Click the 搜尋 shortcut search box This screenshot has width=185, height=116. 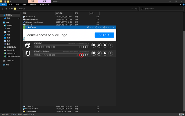[161, 9]
